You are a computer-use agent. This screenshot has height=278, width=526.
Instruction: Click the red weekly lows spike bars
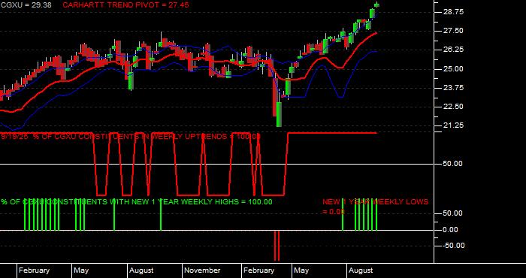pyautogui.click(x=277, y=246)
